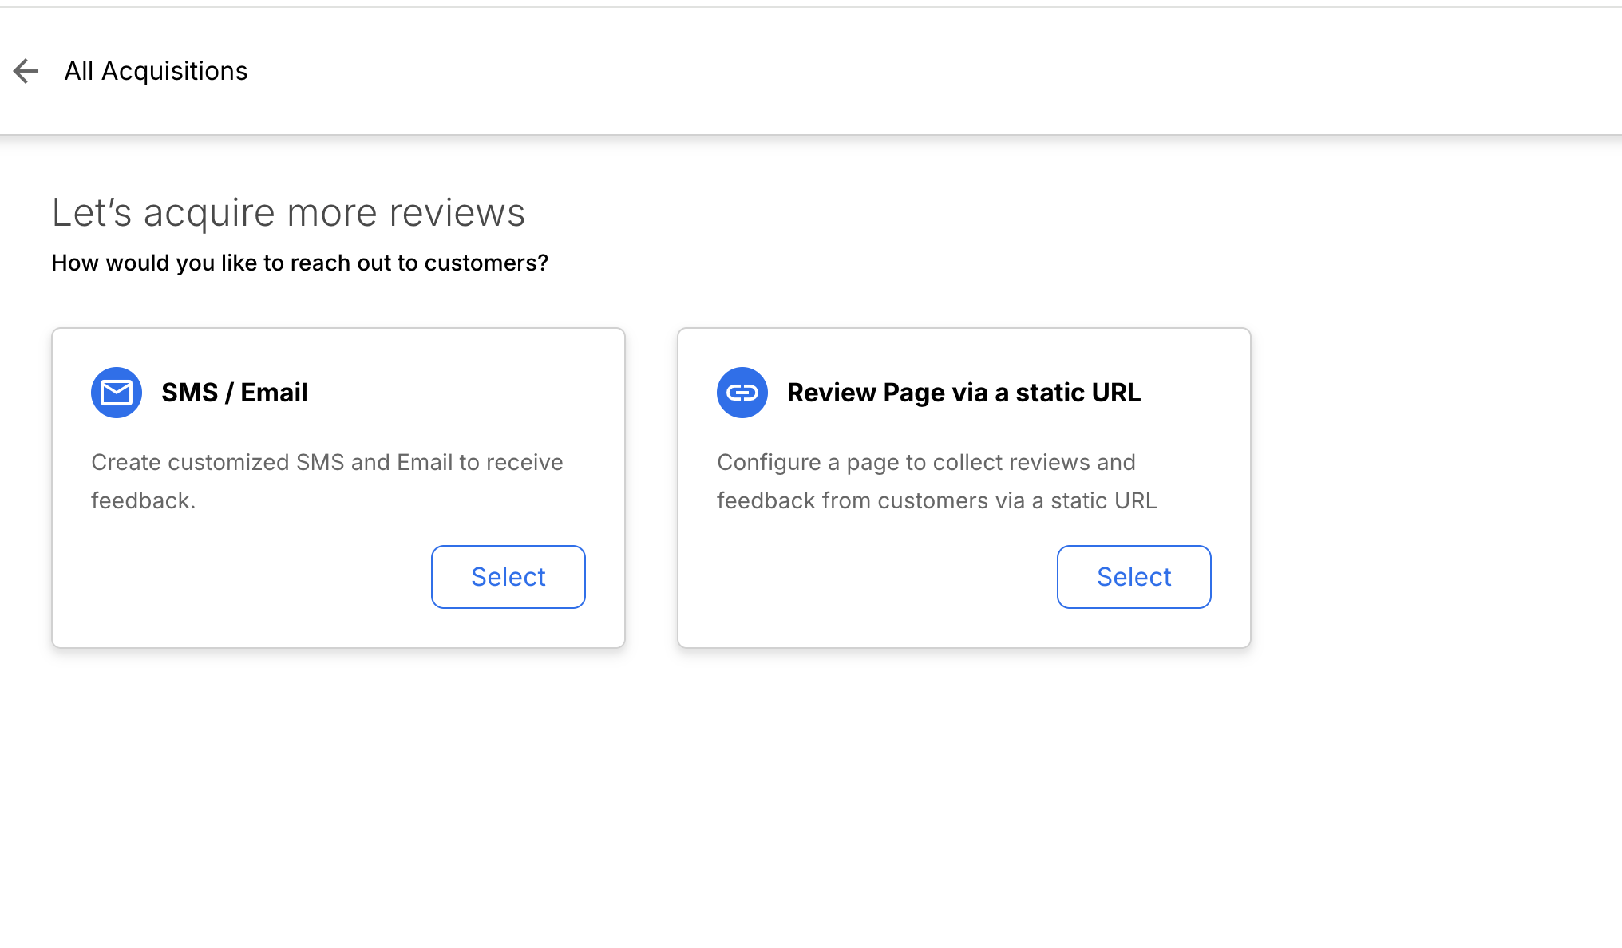Click the word 'Acquisitions' in the header
The width and height of the screenshot is (1622, 948).
[x=174, y=71]
